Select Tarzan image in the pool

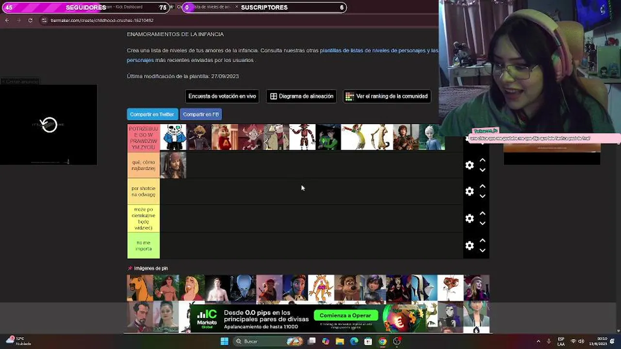point(165,288)
